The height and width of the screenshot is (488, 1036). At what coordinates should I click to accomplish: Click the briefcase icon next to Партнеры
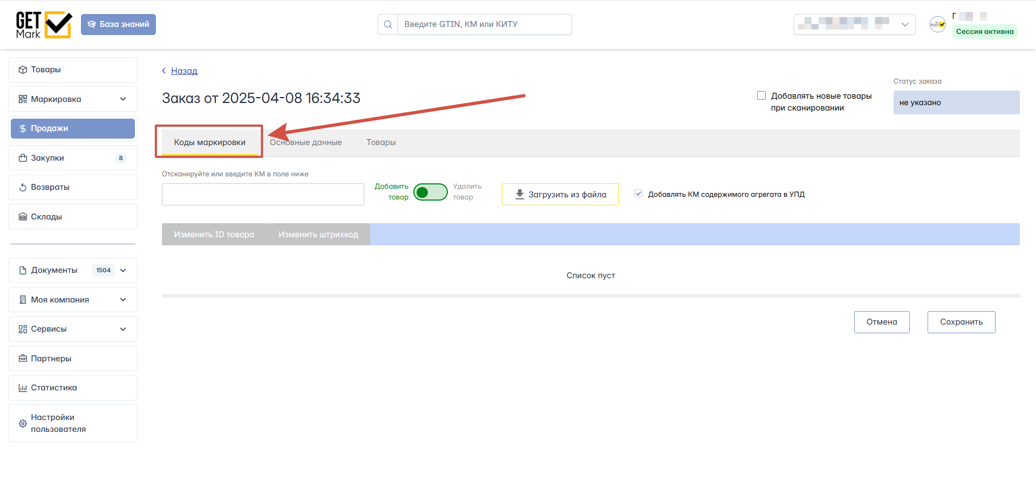click(23, 359)
